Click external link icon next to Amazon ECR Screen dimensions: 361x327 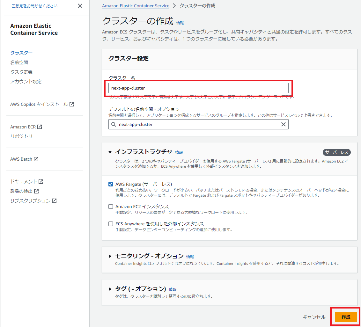click(40, 127)
